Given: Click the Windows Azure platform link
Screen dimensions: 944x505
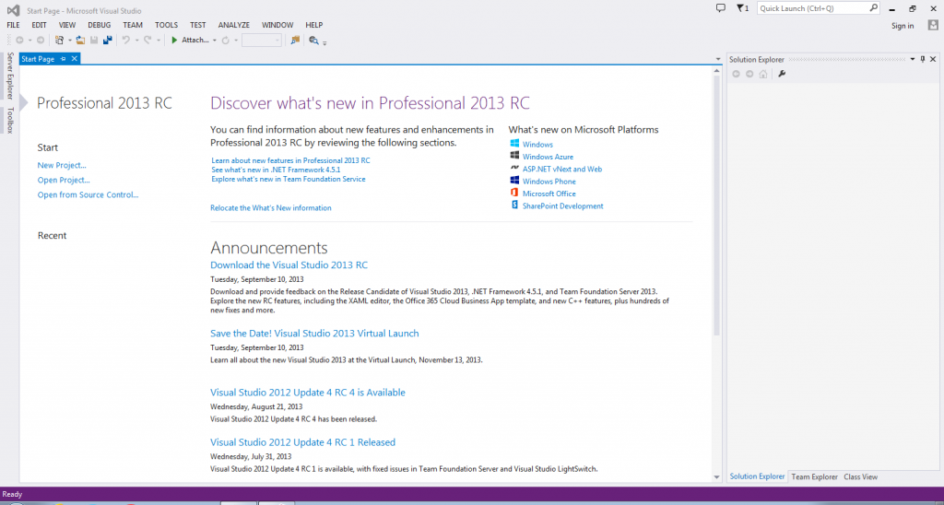Looking at the screenshot, I should [548, 157].
